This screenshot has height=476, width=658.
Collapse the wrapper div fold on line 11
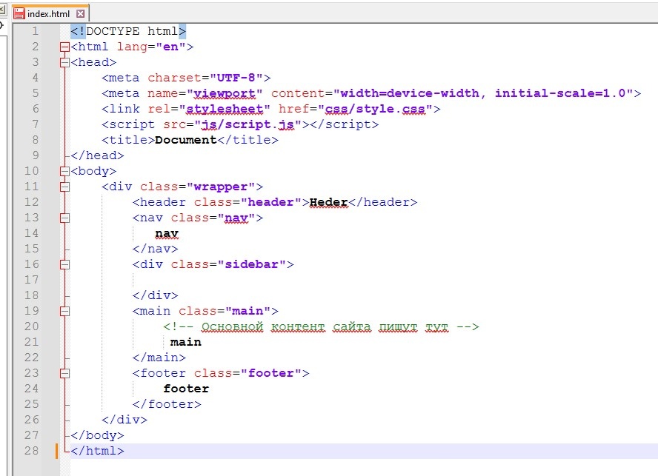64,187
